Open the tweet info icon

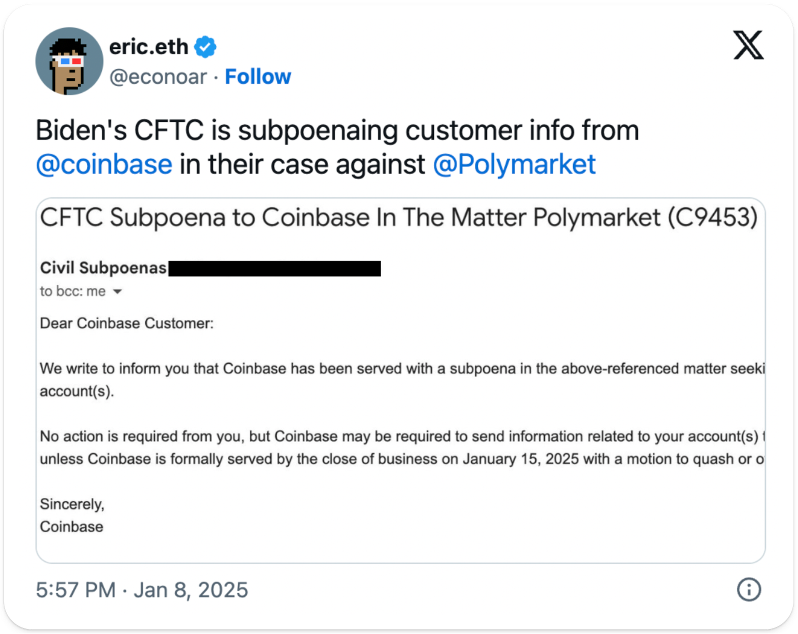(749, 590)
